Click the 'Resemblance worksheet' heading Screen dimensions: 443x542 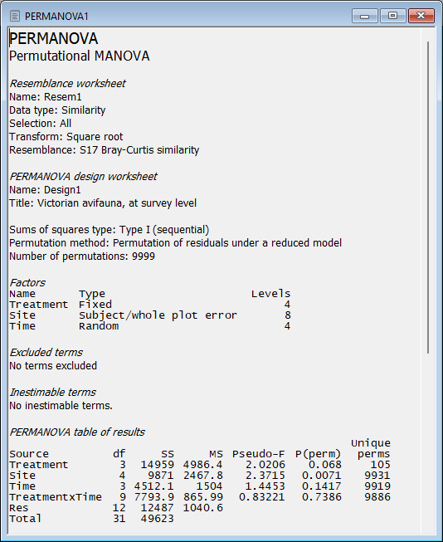tap(67, 84)
